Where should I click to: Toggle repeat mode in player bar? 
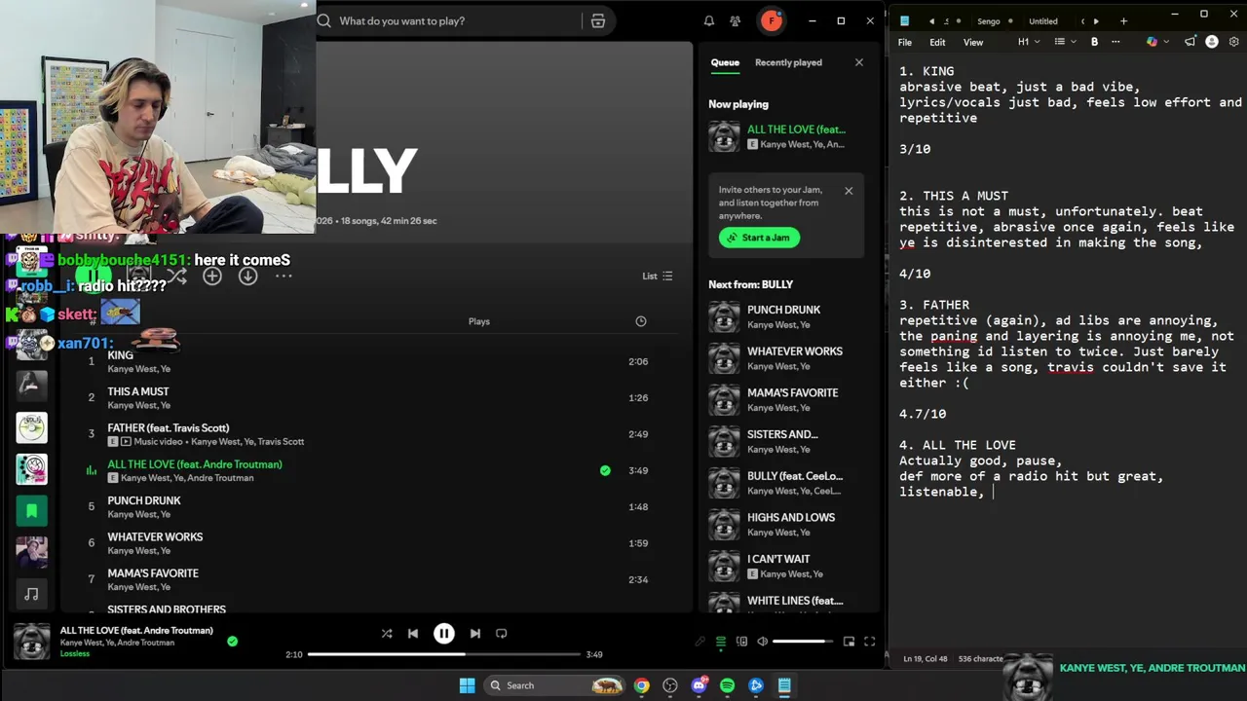point(501,633)
